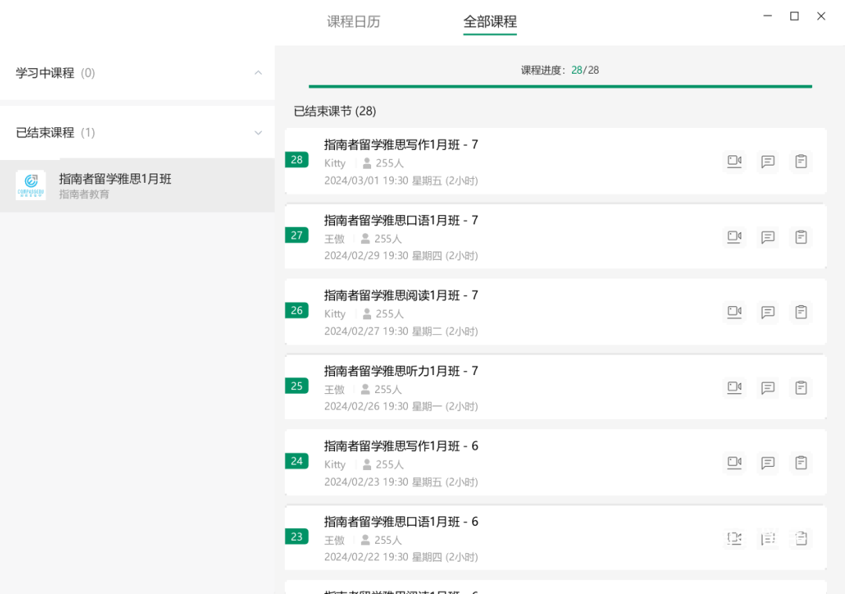Collapse the 学习中课程 section chevron
The width and height of the screenshot is (845, 594).
(x=258, y=73)
